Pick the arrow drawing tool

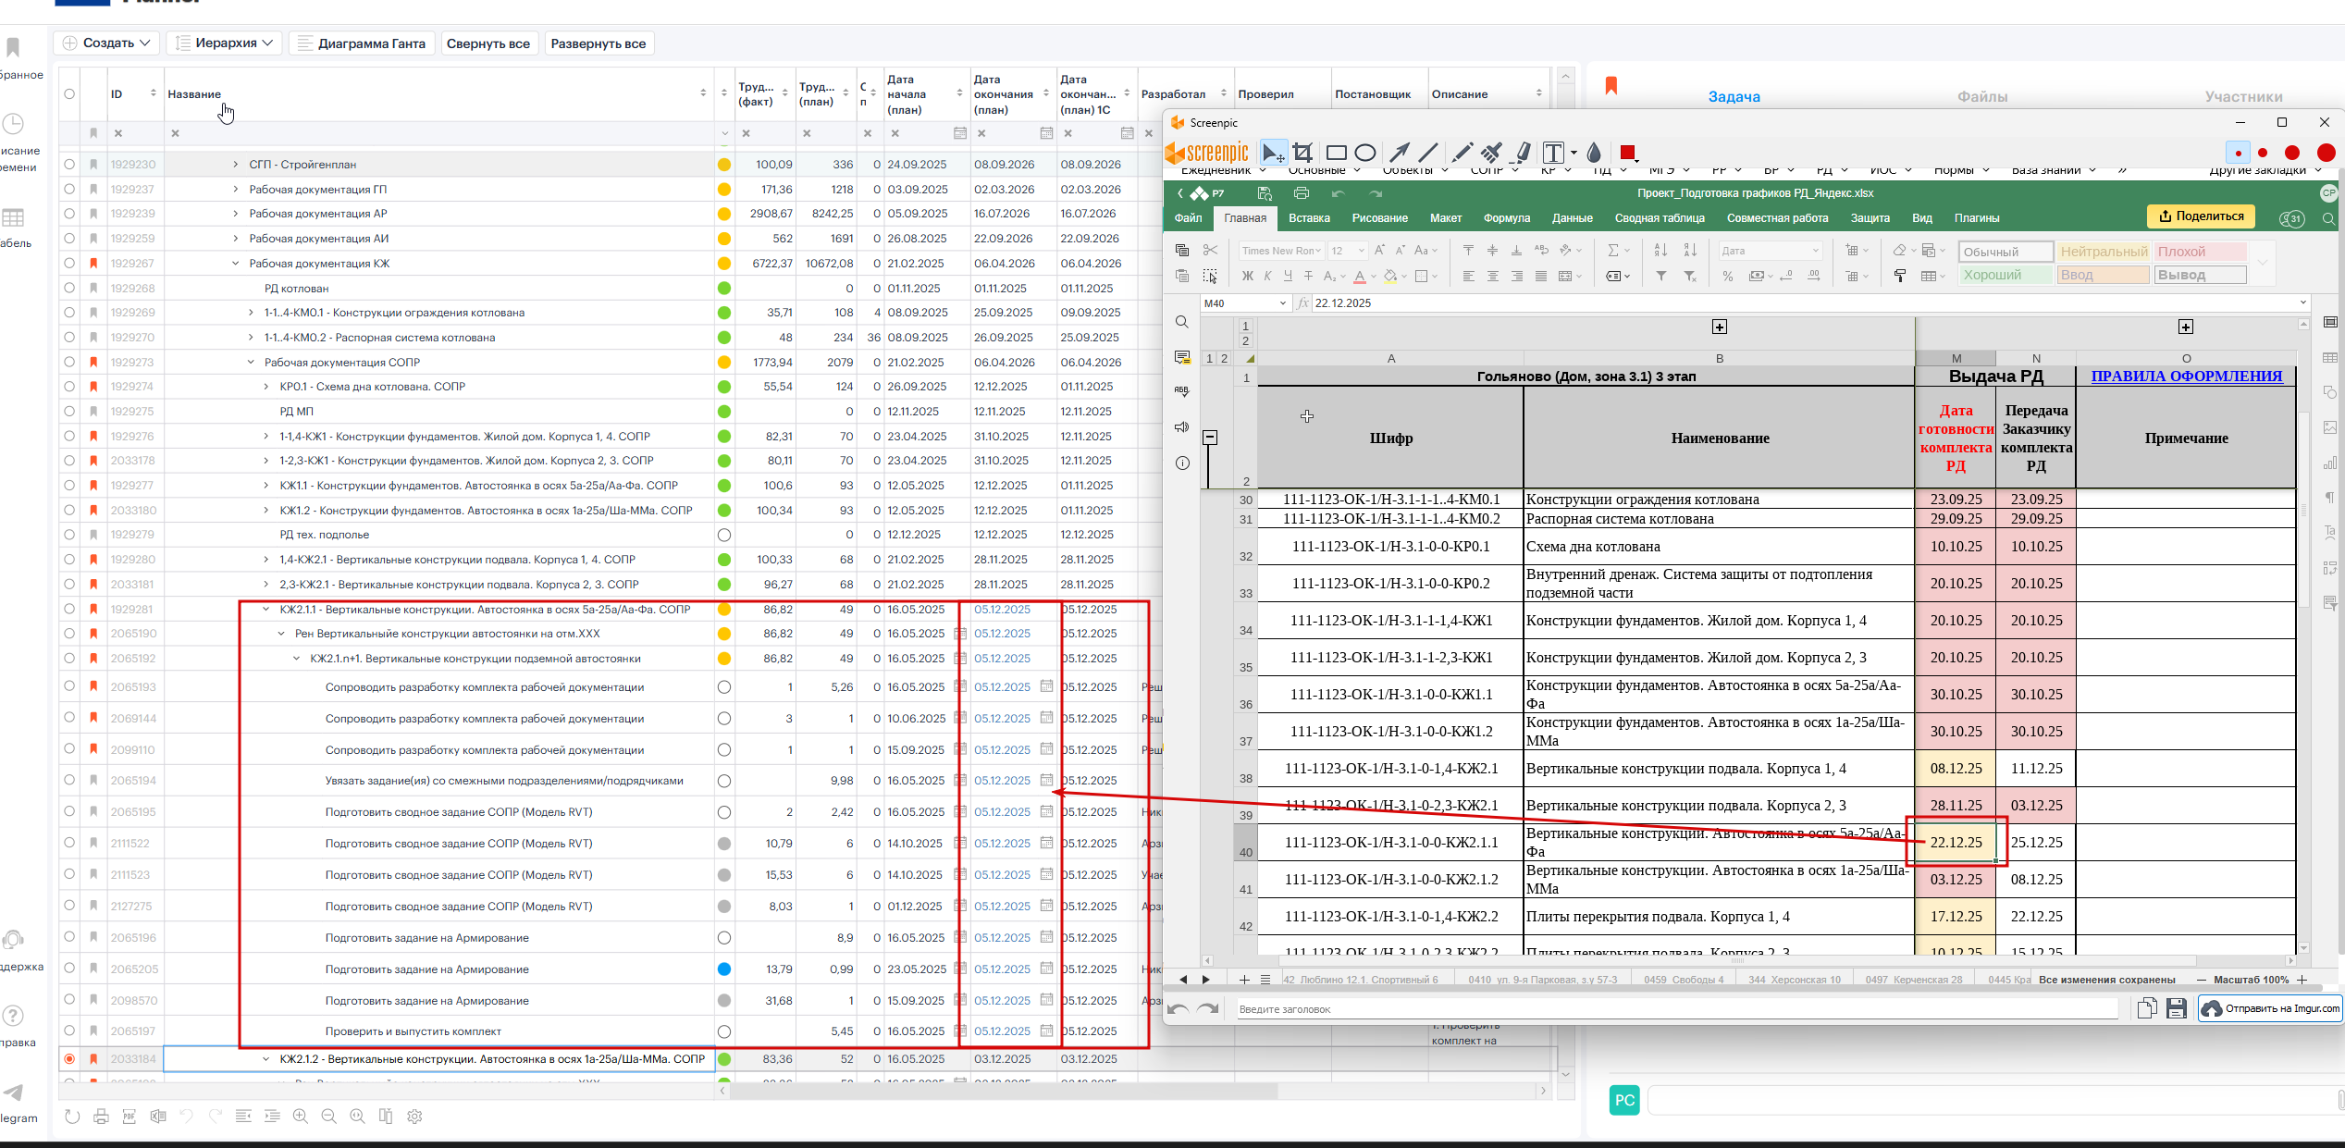(1400, 153)
